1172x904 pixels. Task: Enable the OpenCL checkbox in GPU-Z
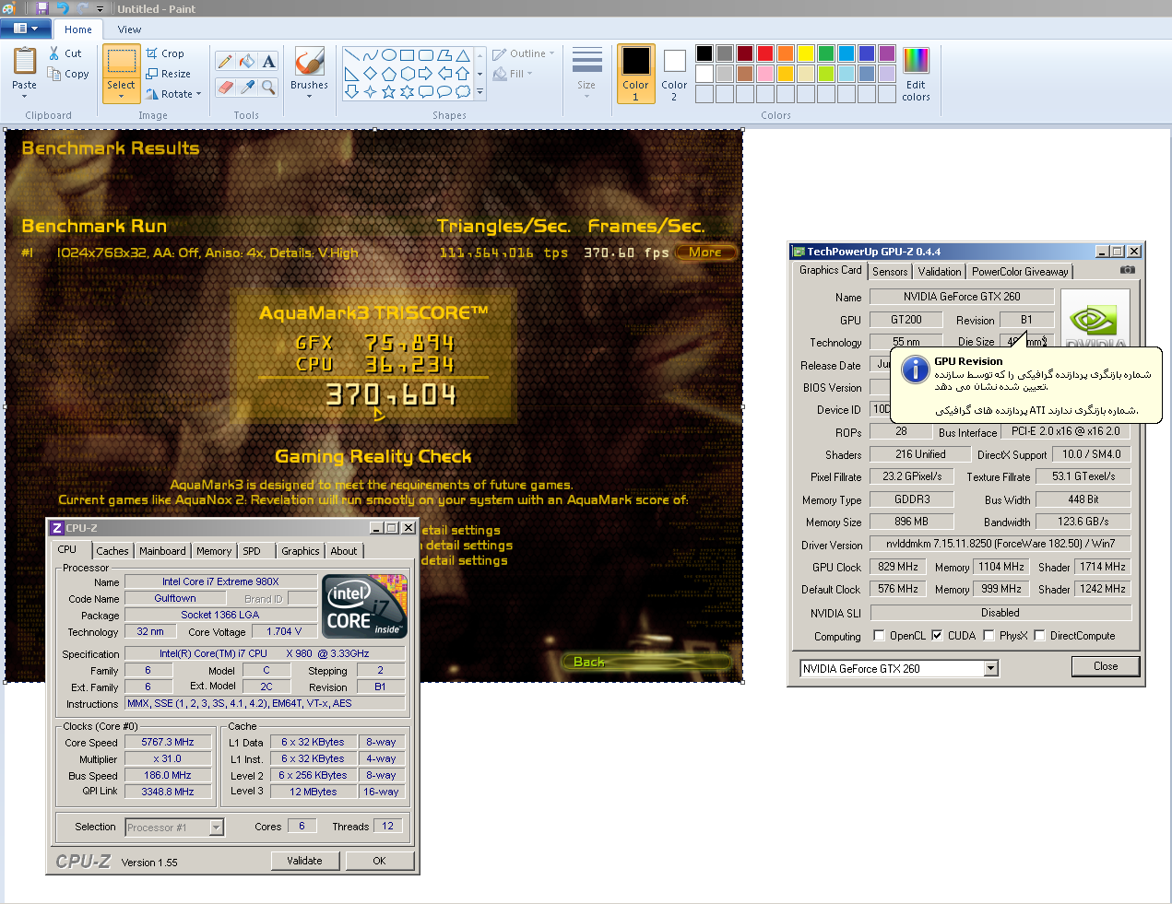point(879,635)
